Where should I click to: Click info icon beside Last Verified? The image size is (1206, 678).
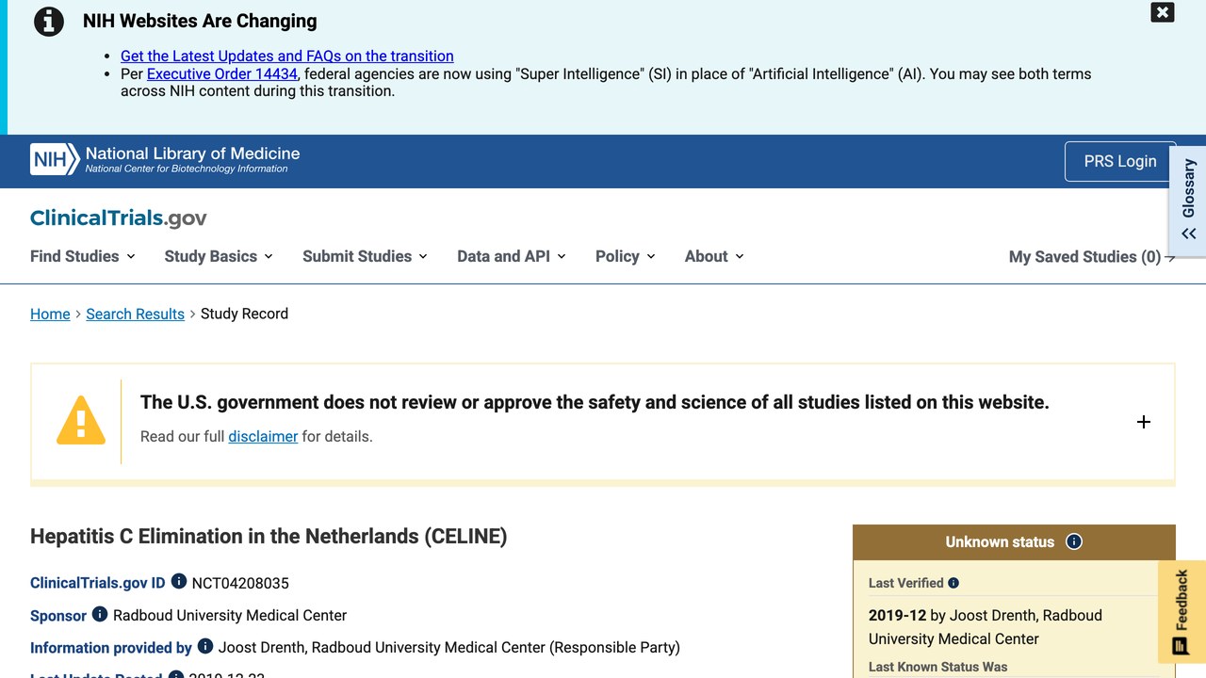(x=953, y=583)
